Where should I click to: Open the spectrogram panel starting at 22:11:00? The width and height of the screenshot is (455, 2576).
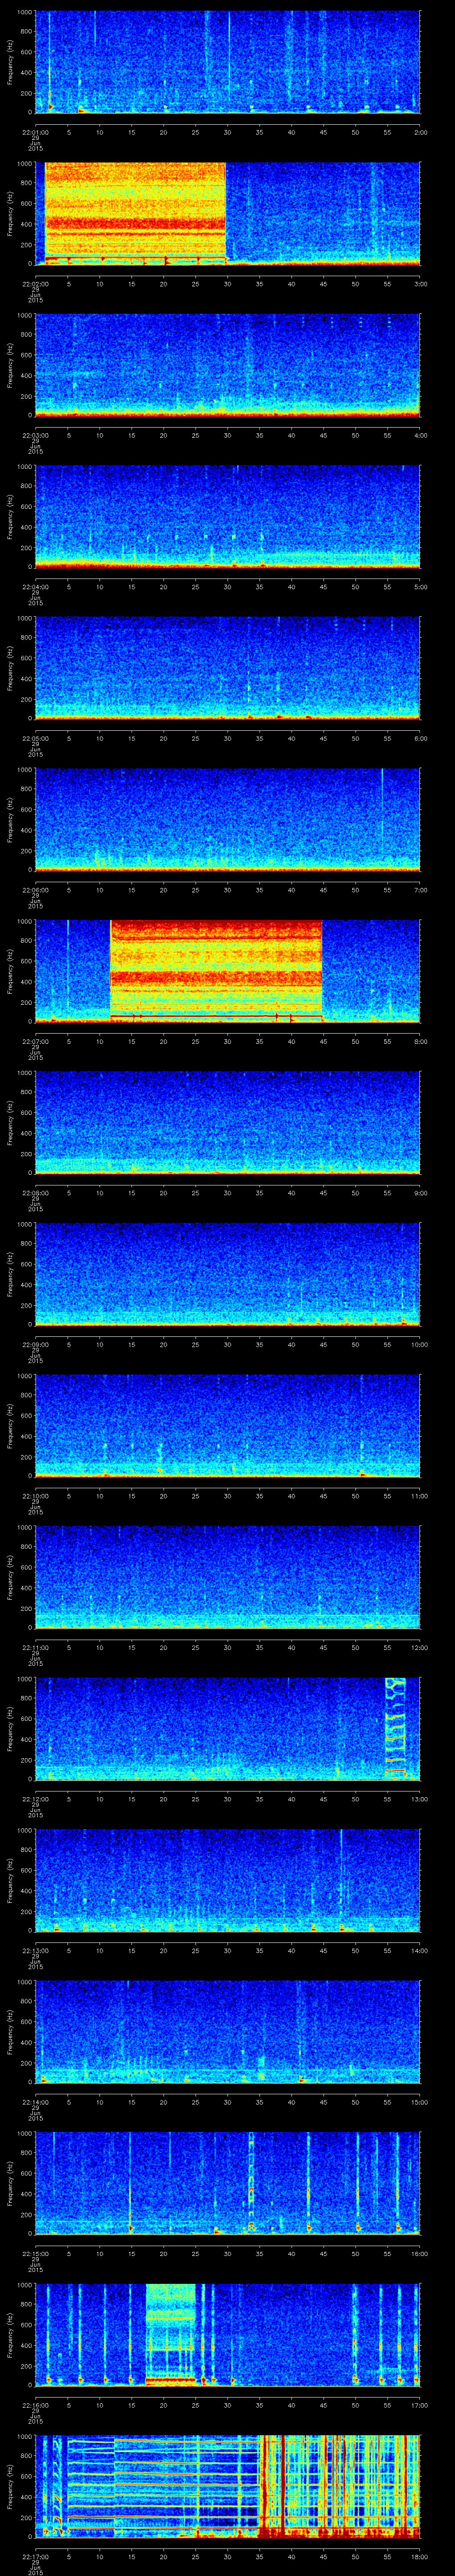[x=228, y=1577]
